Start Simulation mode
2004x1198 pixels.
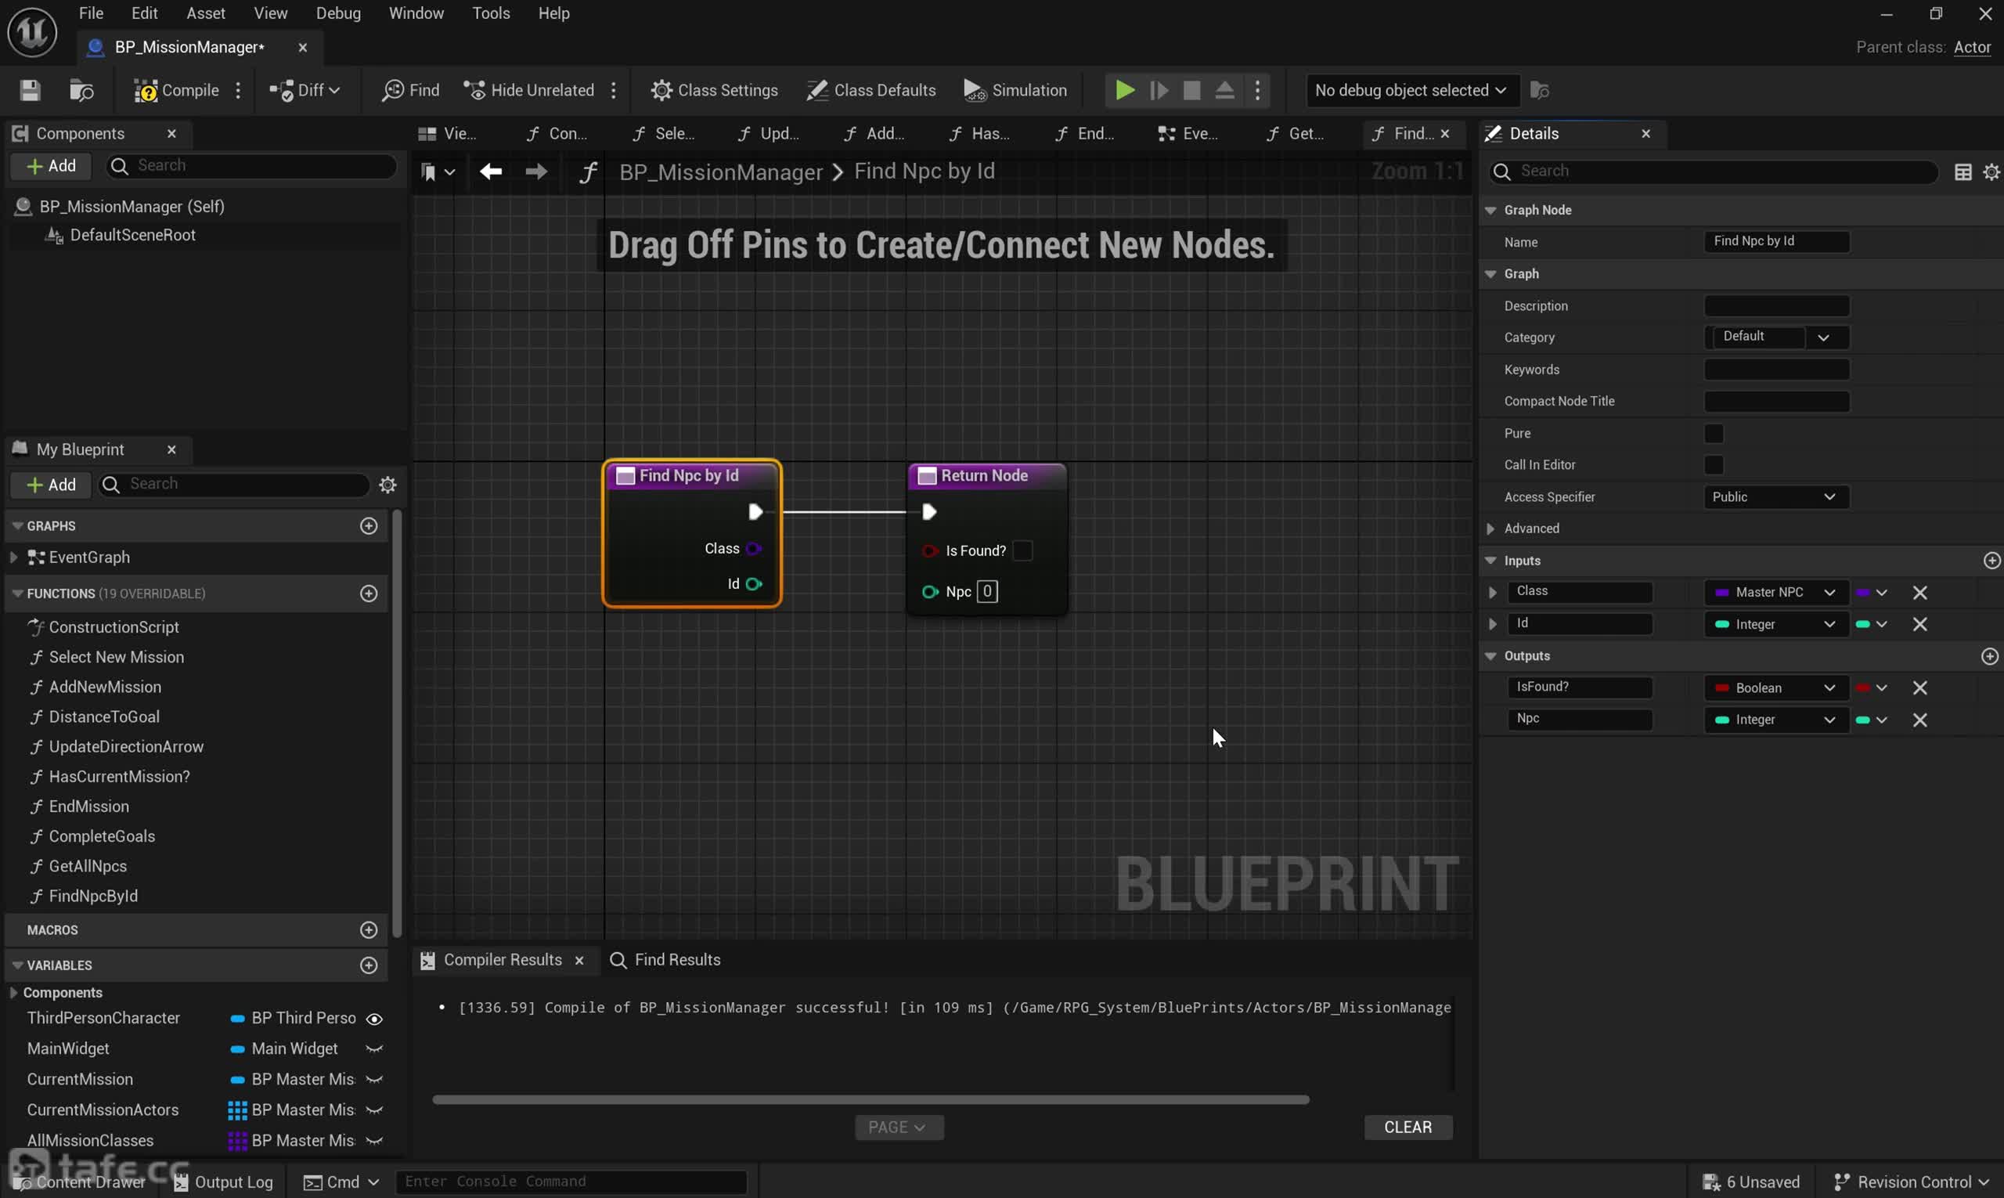coord(1015,90)
